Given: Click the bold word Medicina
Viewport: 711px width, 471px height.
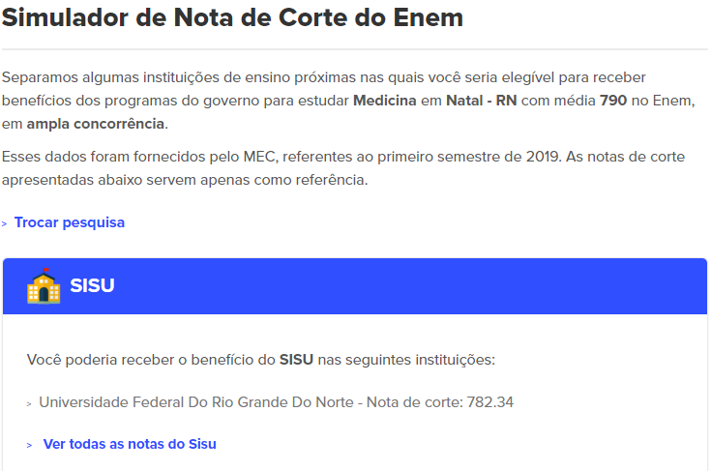Looking at the screenshot, I should [x=395, y=101].
